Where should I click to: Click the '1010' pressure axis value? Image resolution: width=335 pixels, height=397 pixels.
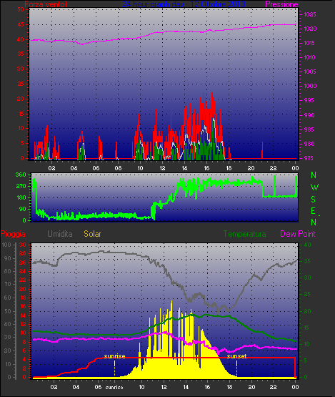[310, 57]
